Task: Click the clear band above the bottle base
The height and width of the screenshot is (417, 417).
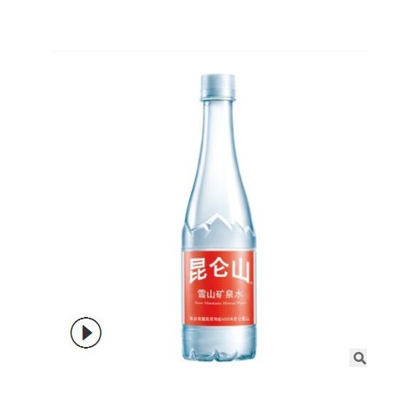Action: [x=219, y=335]
